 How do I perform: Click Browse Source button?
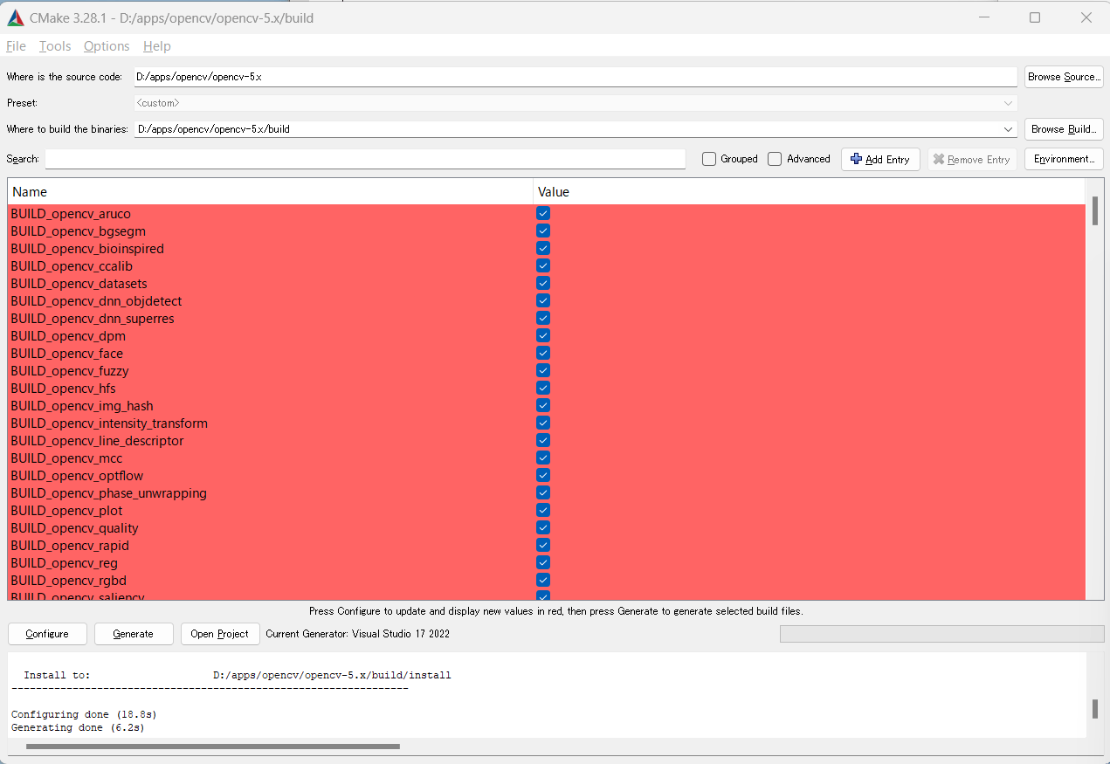tap(1064, 77)
